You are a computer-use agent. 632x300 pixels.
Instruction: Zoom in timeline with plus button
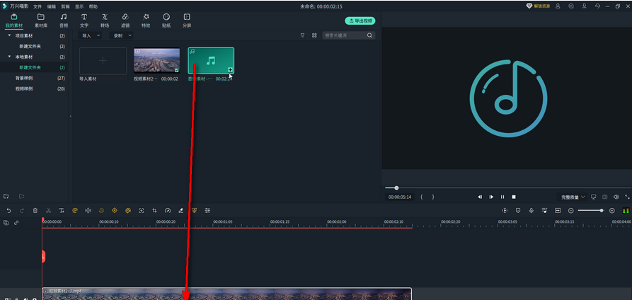[612, 210]
